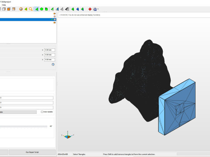Click the gray sphere view icon
The width and height of the screenshot is (210, 157).
point(21,9)
